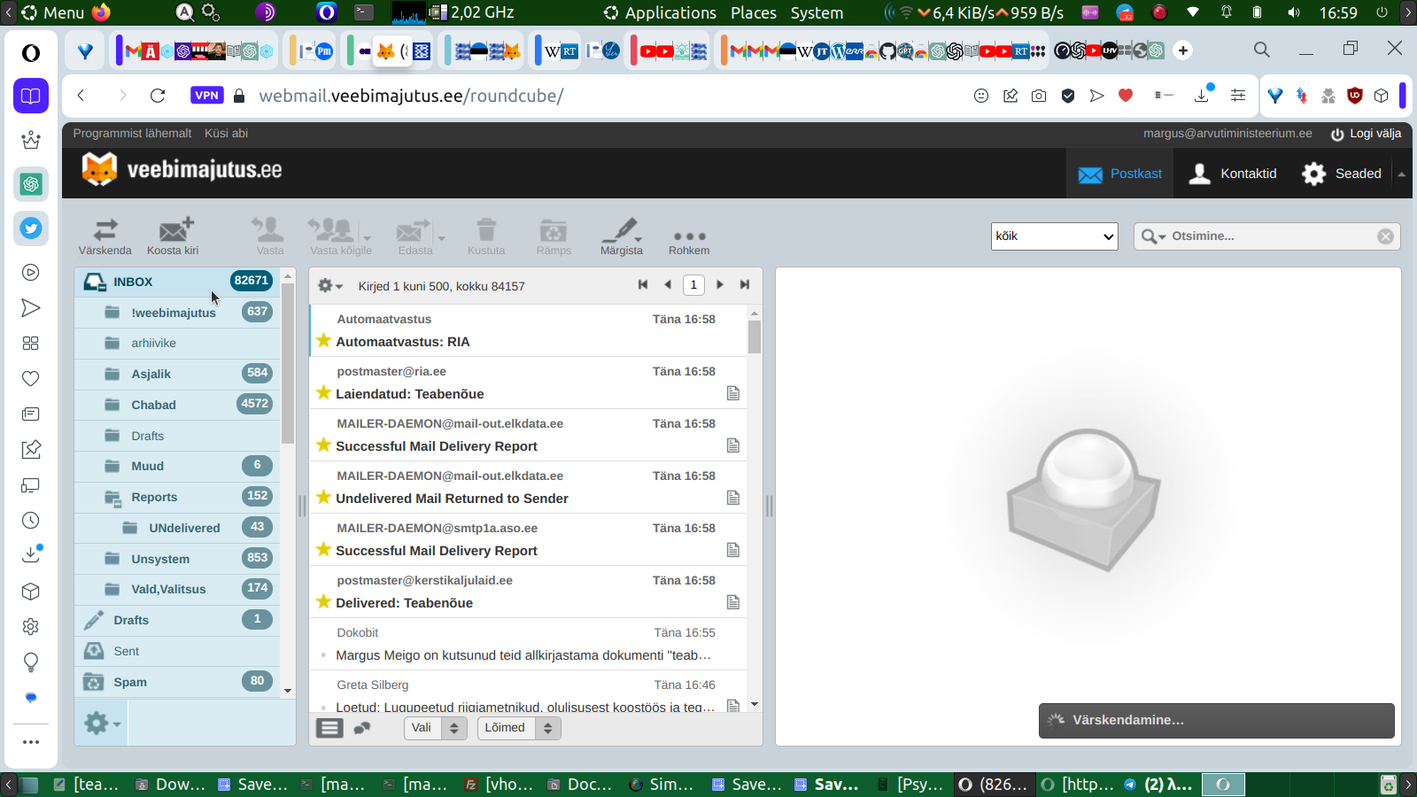This screenshot has height=797, width=1417.
Task: Go to the previous page of messages
Action: [x=668, y=285]
